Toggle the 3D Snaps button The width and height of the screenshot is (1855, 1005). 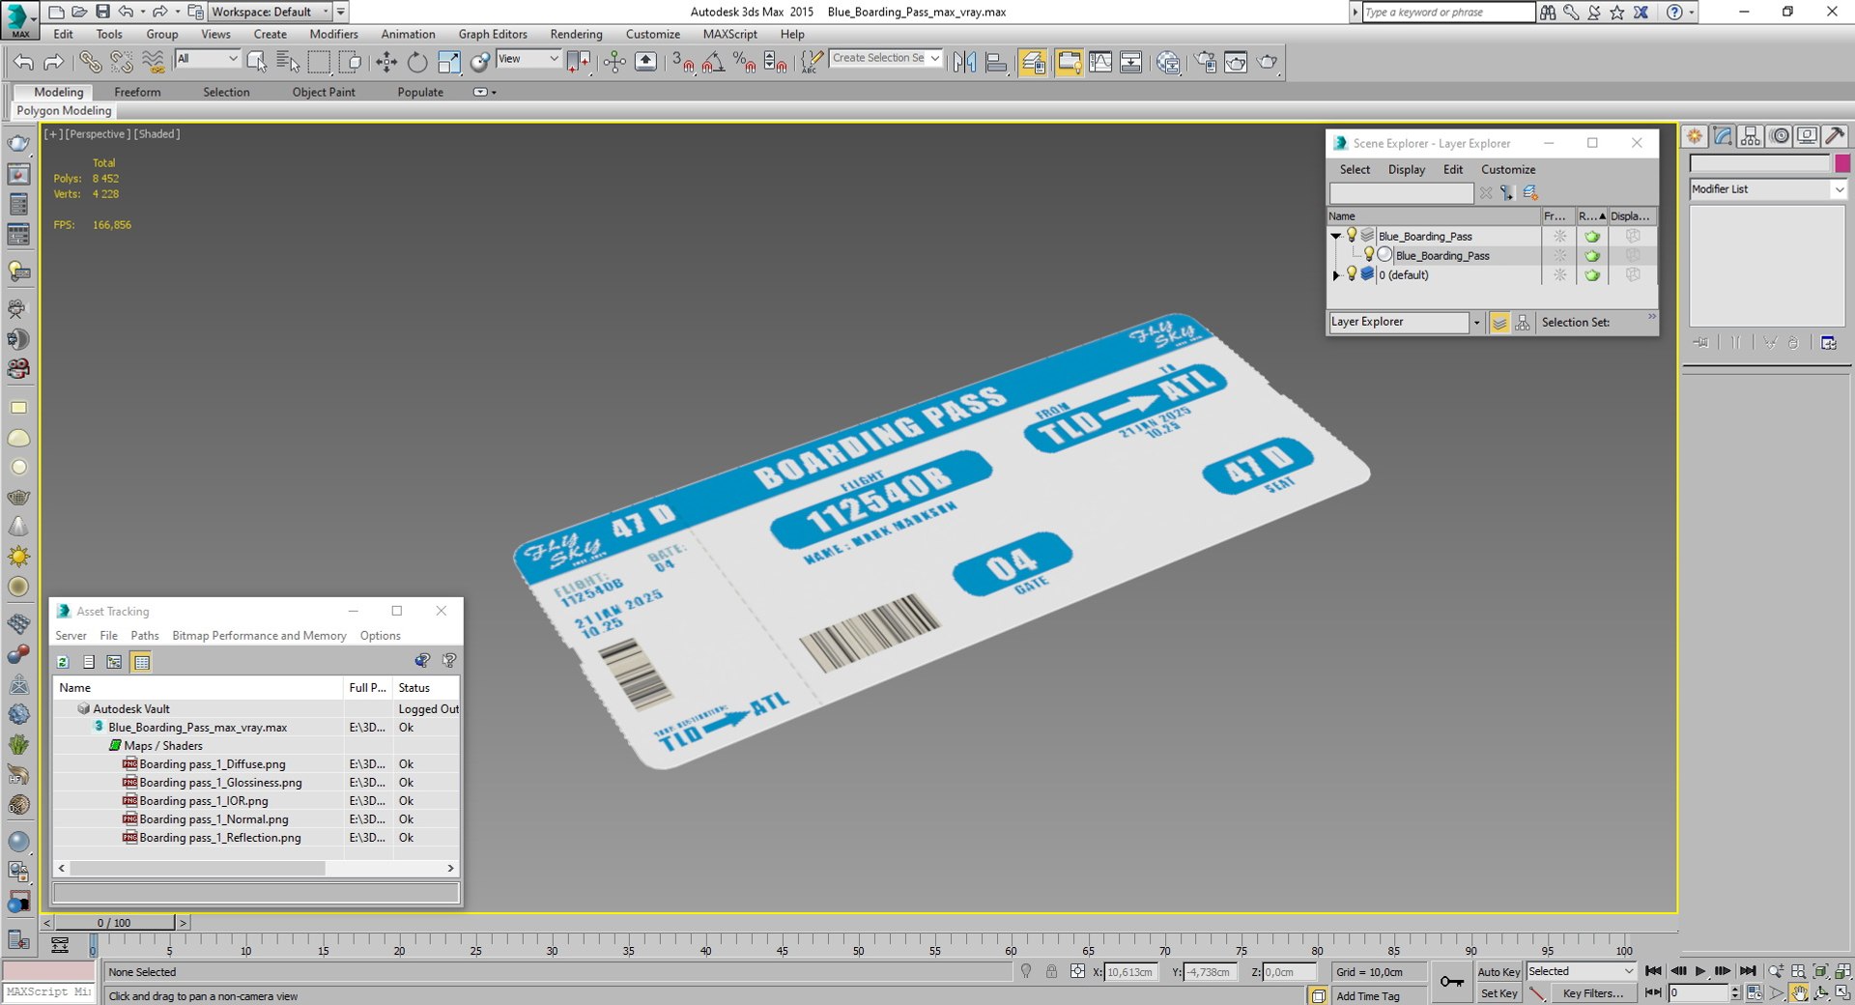coord(683,63)
